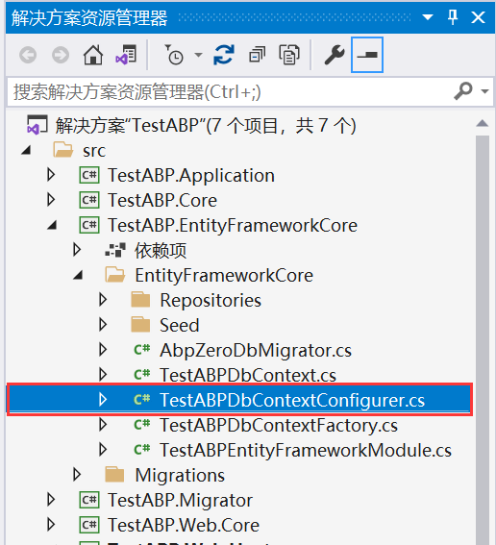
Task: Expand the 依赖项 dependencies node
Action: [77, 250]
